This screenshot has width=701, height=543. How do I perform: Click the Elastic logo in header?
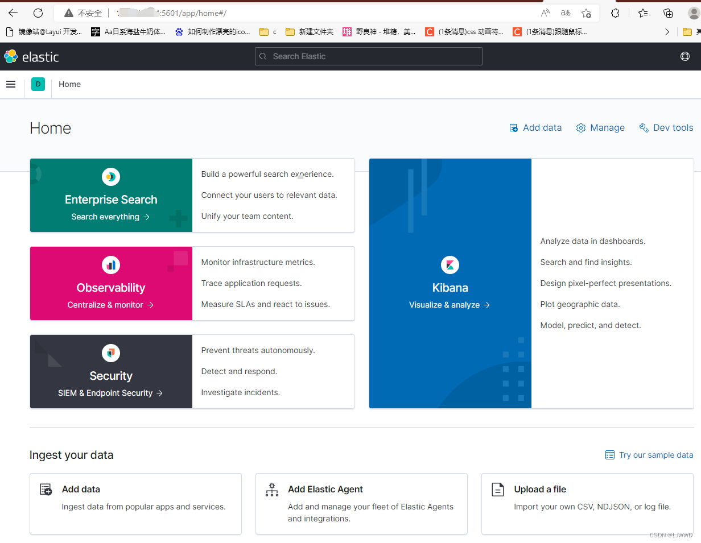[31, 56]
